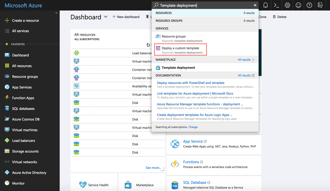Open the settings gear icon
Screen dimensions: 330x191
[287, 5]
